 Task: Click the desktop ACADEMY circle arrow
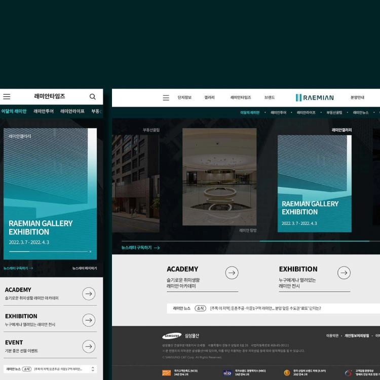pyautogui.click(x=232, y=273)
